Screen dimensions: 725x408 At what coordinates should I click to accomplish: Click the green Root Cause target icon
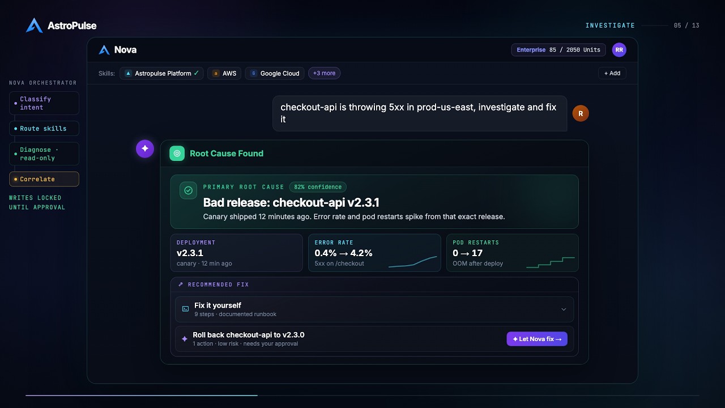click(177, 153)
